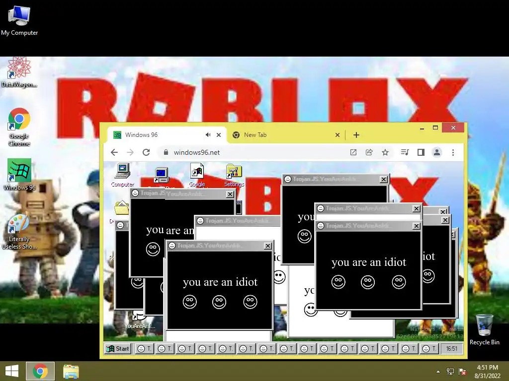Share this page icon in Chrome
The height and width of the screenshot is (381, 509).
pos(369,152)
